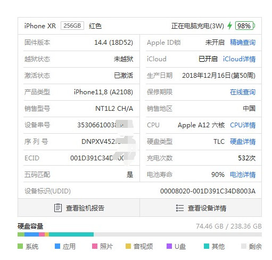Click the blue 应用 segment of storage bar
Screen dimensions: 272x260
32,234
